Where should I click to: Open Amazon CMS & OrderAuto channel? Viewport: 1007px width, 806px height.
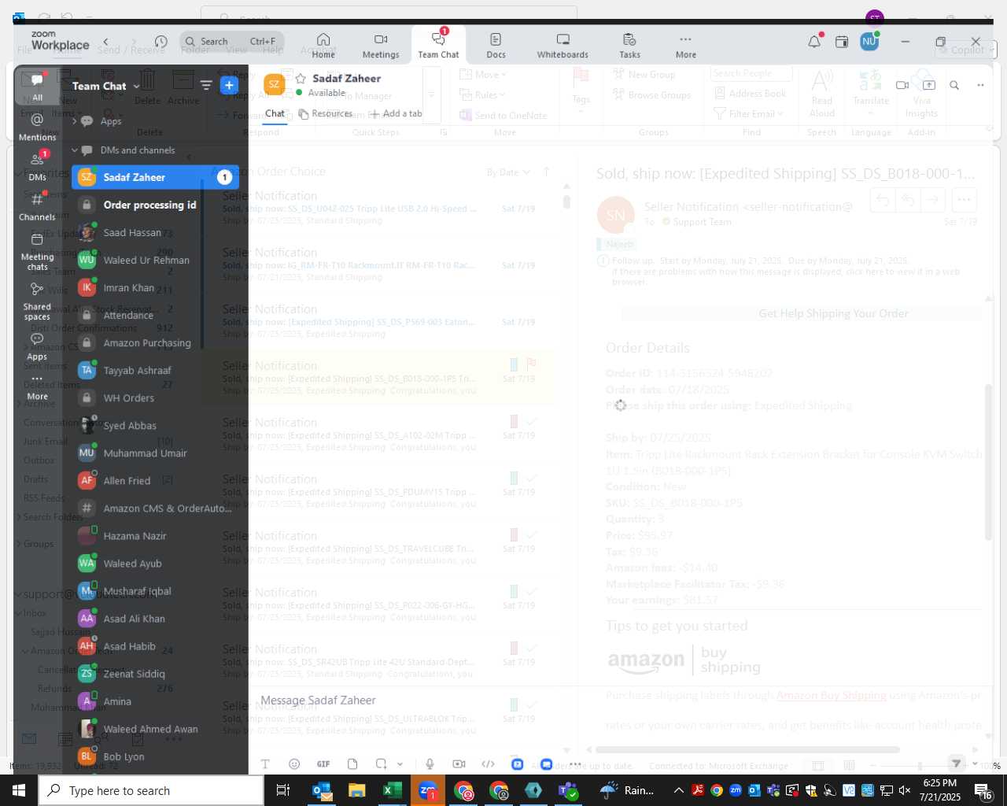click(x=155, y=508)
